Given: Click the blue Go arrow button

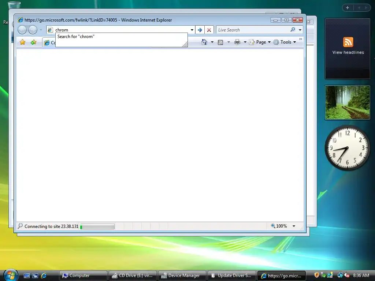Looking at the screenshot, I should [200, 30].
